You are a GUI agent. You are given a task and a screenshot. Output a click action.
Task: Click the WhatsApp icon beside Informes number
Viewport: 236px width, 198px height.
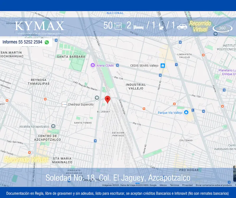pos(47,42)
